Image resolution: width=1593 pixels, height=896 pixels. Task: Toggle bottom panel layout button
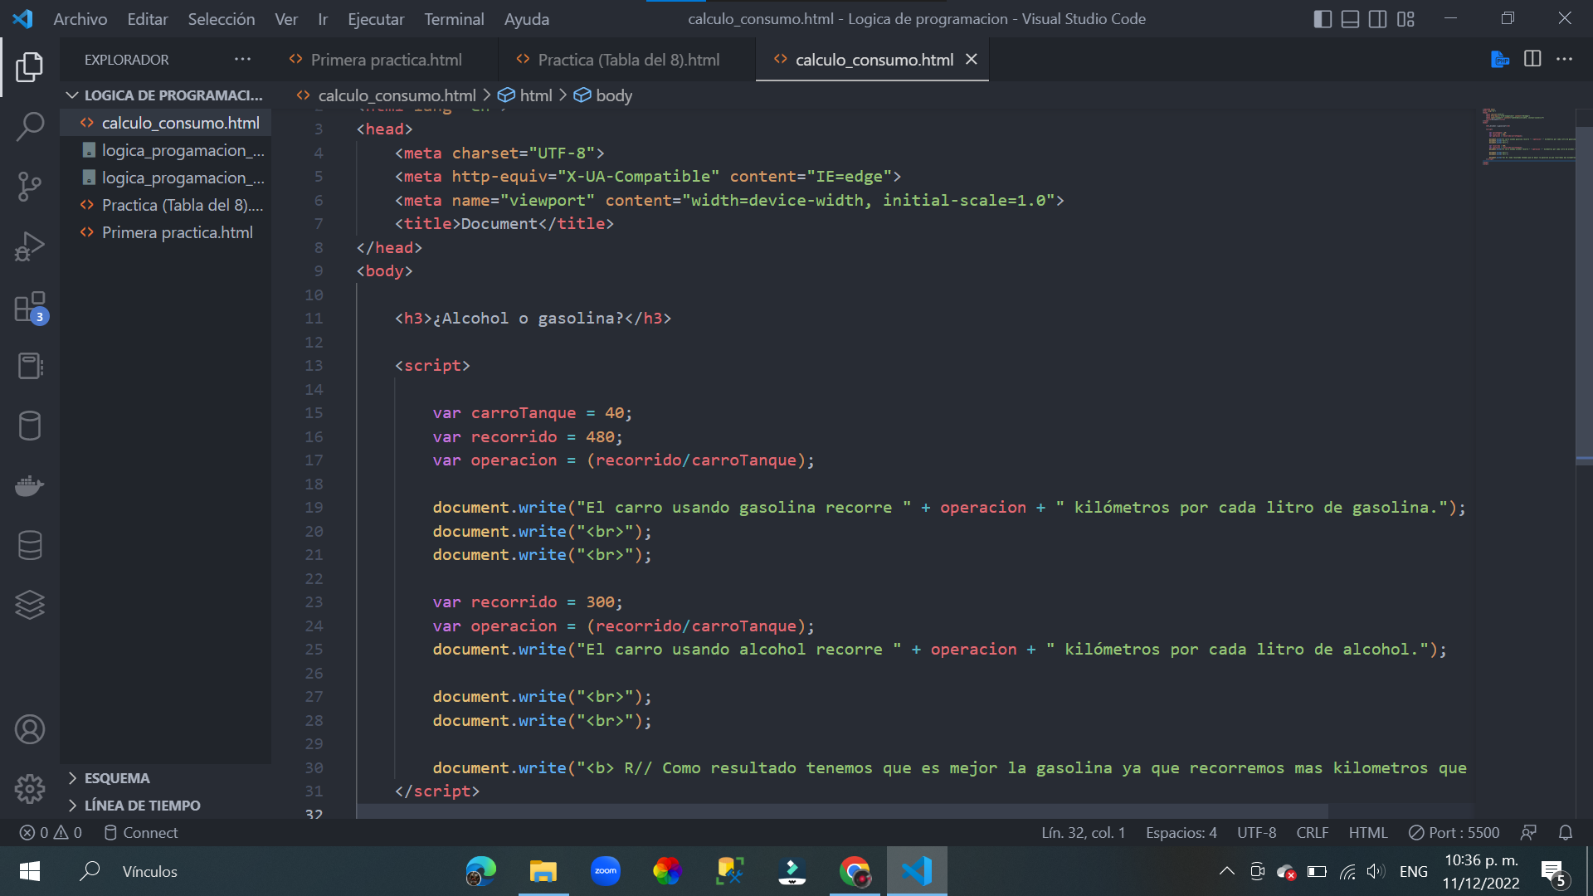1350,18
